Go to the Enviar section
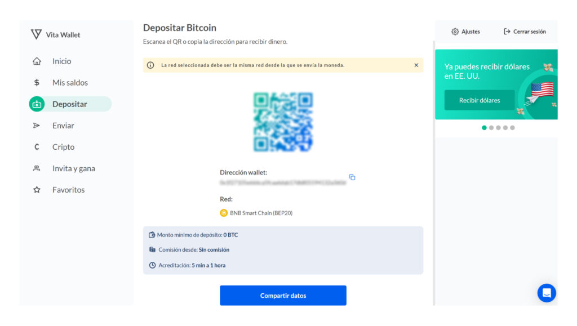The width and height of the screenshot is (577, 326). (63, 126)
